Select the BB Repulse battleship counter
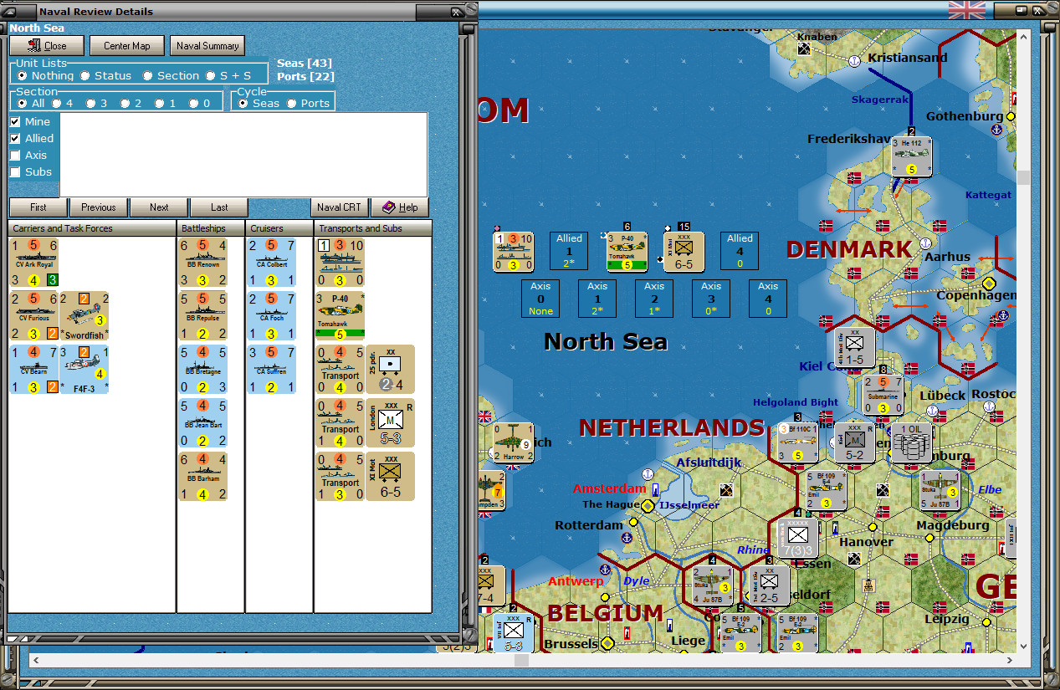Screen dimensions: 1060x690 point(203,316)
